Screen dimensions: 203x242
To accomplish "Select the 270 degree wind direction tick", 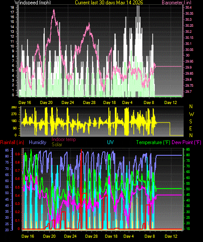I will (x=14, y=114).
